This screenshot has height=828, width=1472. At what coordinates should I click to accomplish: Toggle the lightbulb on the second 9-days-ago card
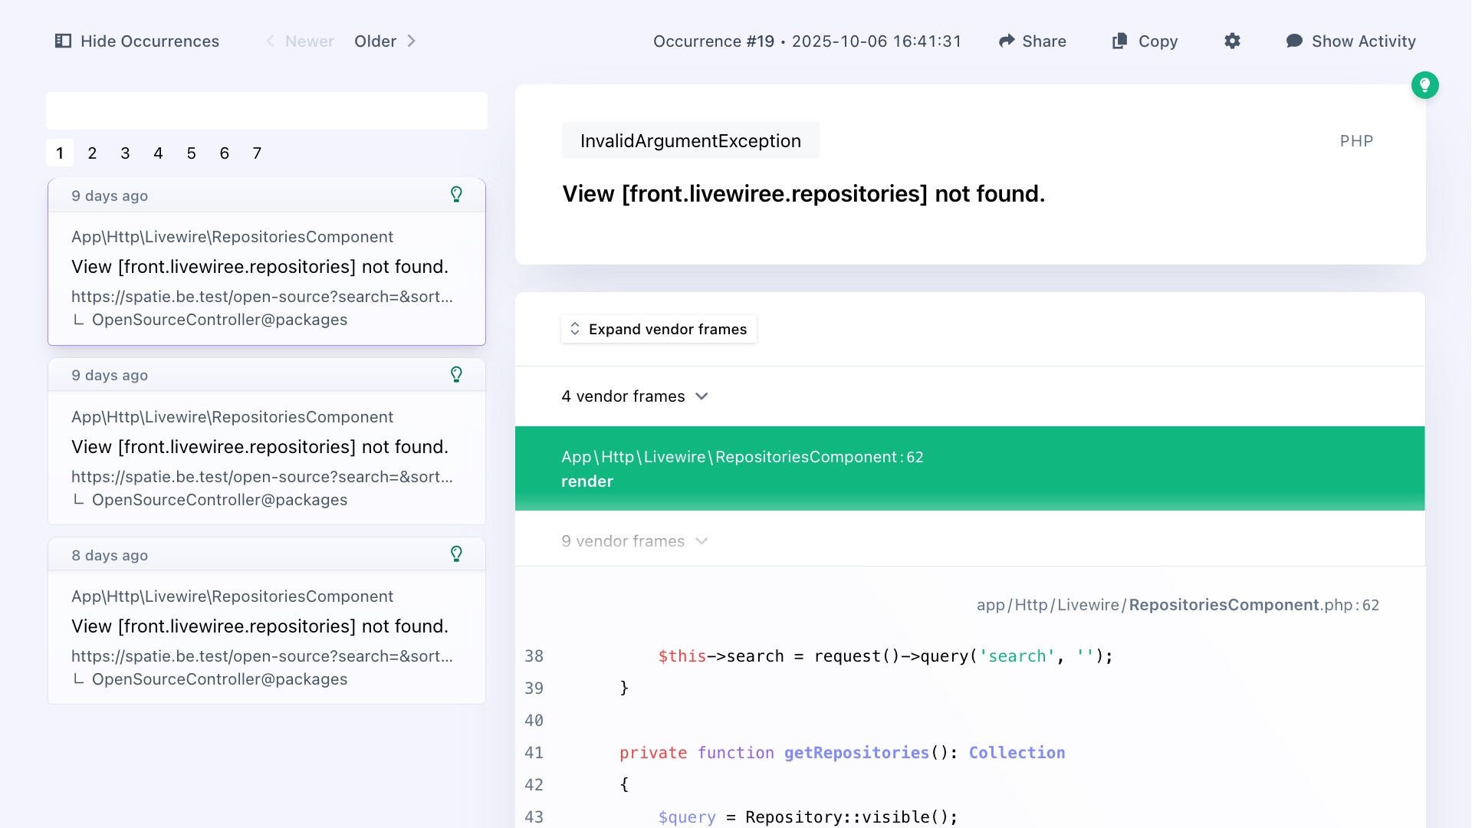point(457,374)
